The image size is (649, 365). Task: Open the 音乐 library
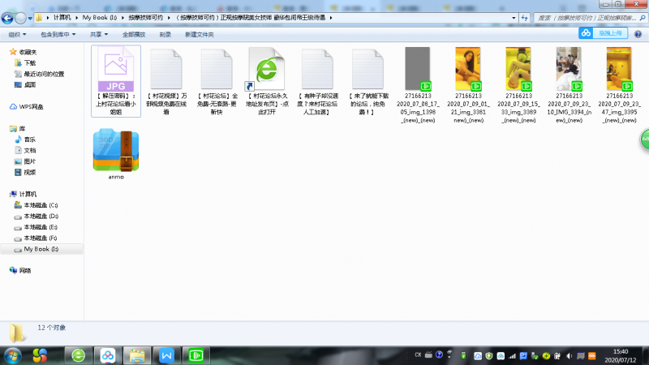point(30,140)
